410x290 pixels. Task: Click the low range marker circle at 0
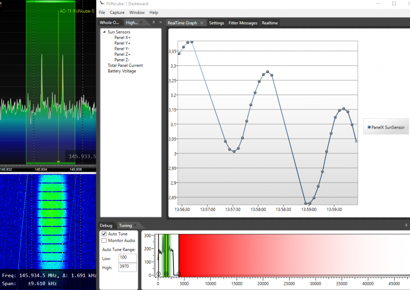click(158, 274)
